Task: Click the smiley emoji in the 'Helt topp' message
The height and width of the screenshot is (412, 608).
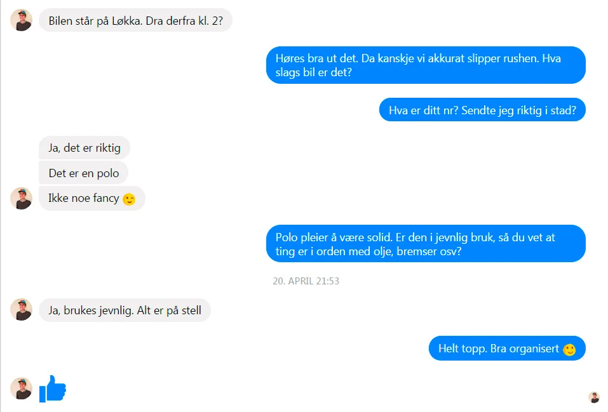Action: [569, 349]
